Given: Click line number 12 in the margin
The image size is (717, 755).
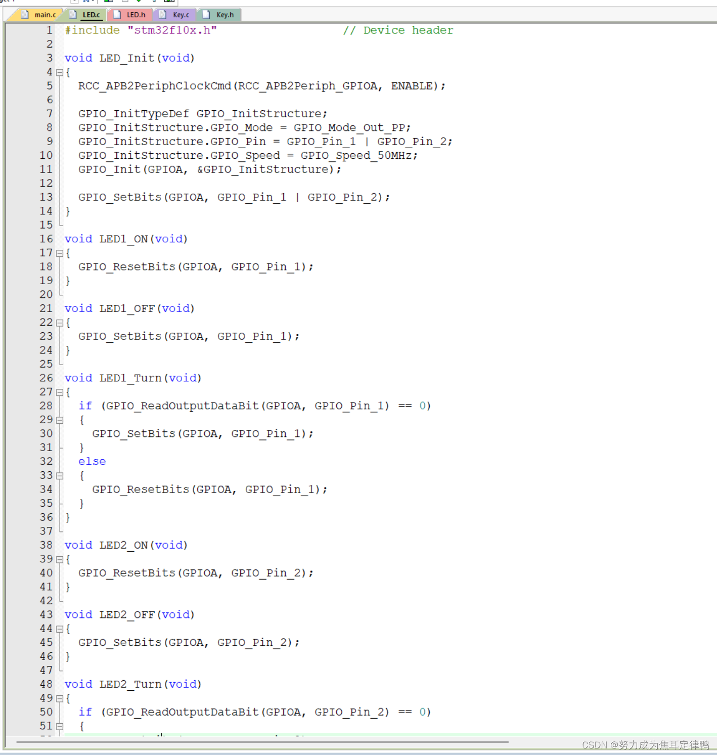Looking at the screenshot, I should [46, 183].
